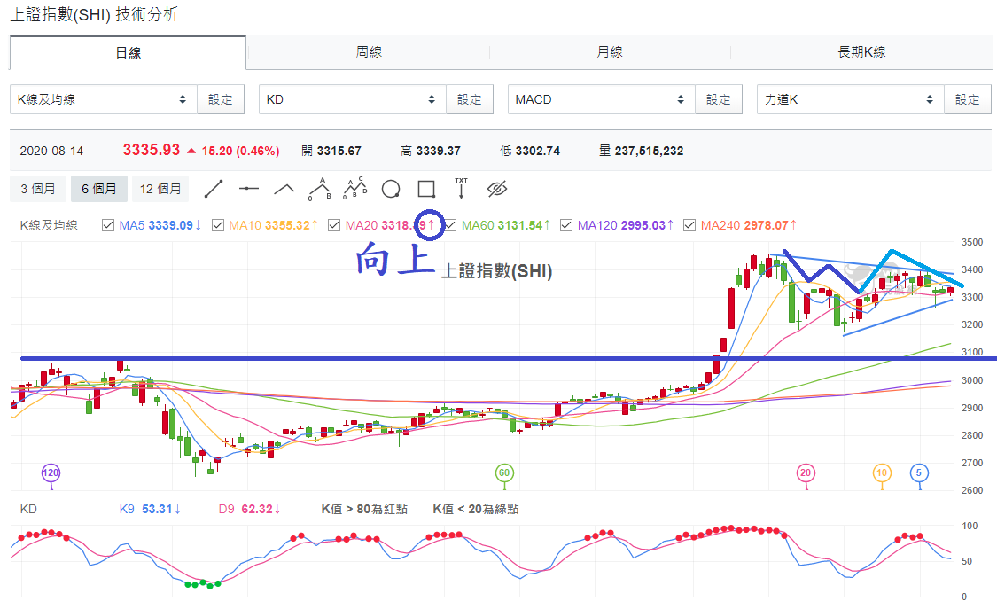Viewport: 997px width, 609px height.
Task: Switch to the 周線 weekly chart tab
Action: tap(369, 52)
